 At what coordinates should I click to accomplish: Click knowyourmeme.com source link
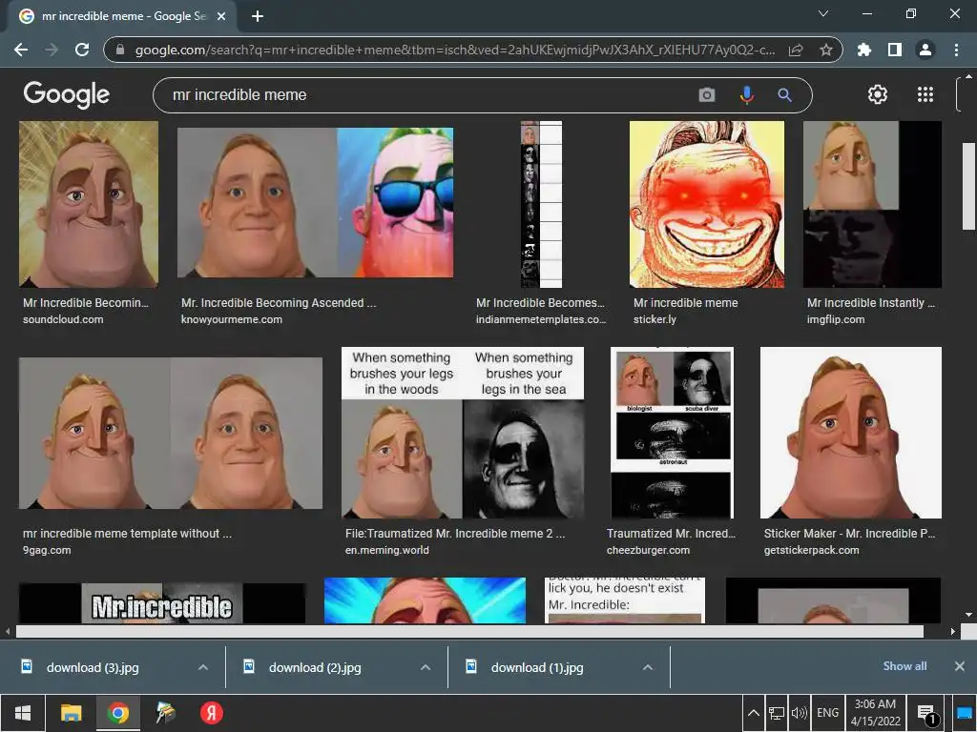coord(232,319)
